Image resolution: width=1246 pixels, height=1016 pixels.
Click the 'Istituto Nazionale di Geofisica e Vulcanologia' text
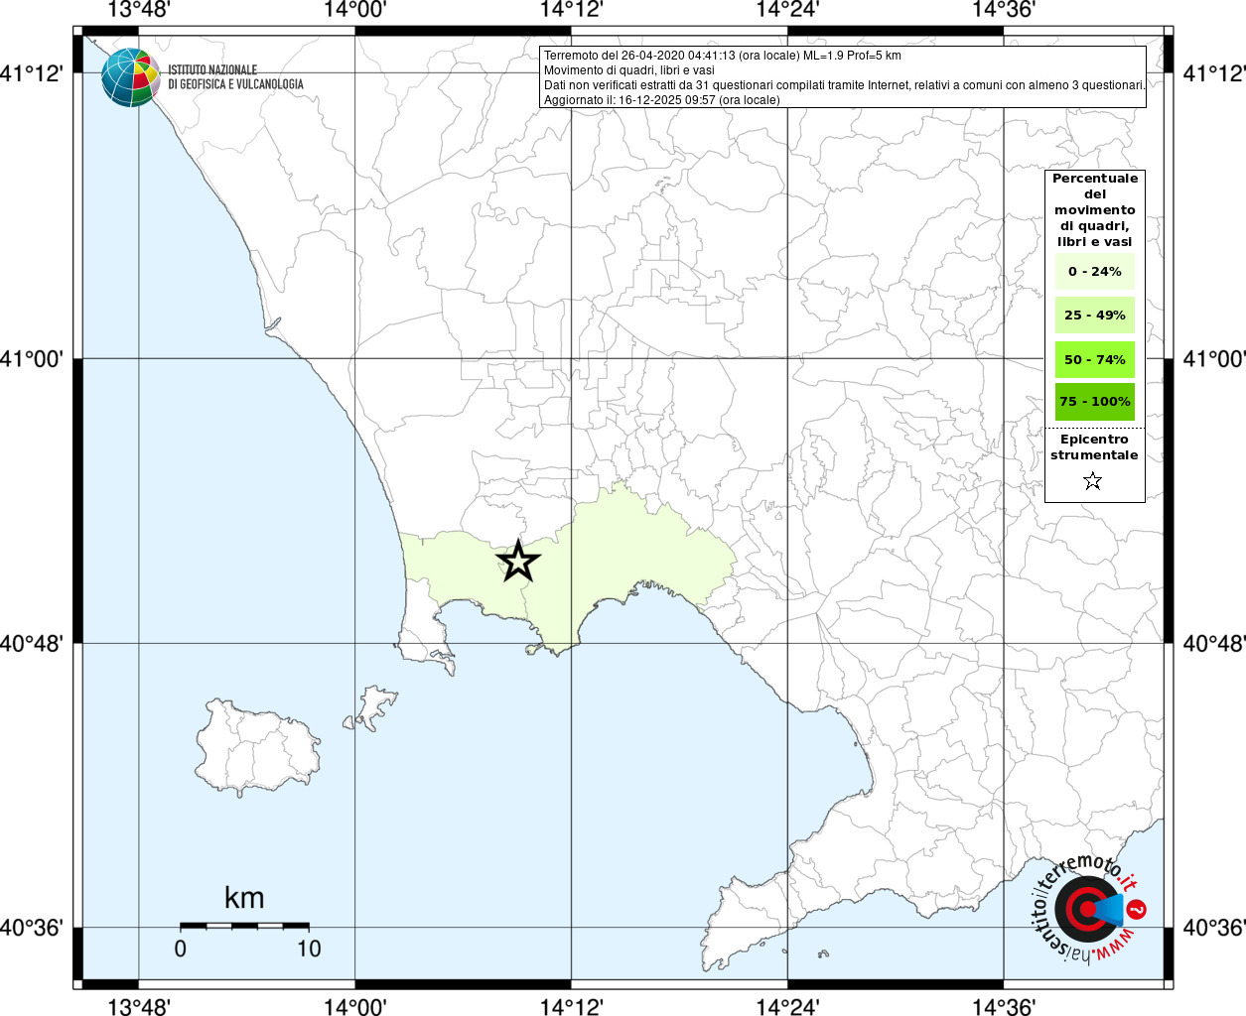click(235, 77)
